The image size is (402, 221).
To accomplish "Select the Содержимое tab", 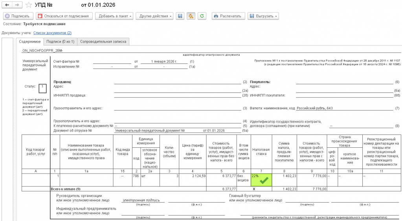I will click(x=30, y=42).
